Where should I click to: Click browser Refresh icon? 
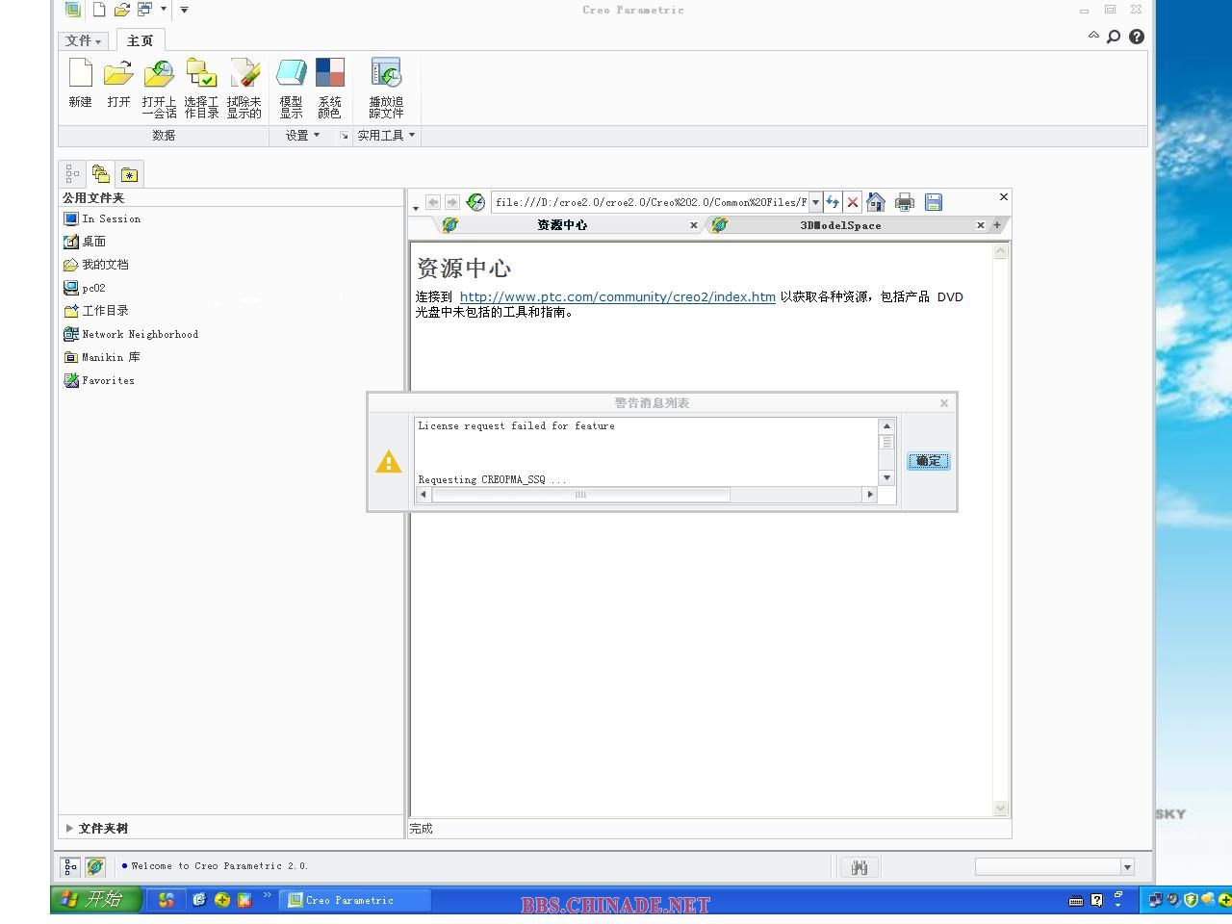point(833,202)
